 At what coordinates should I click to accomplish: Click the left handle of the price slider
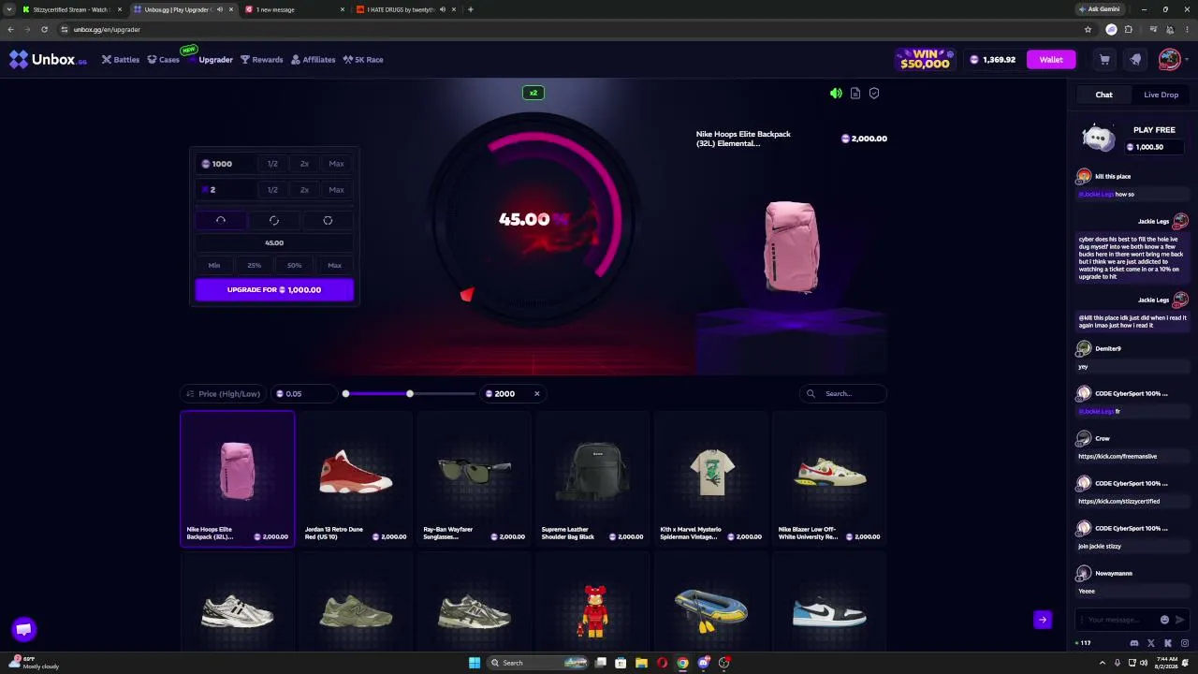pos(345,394)
